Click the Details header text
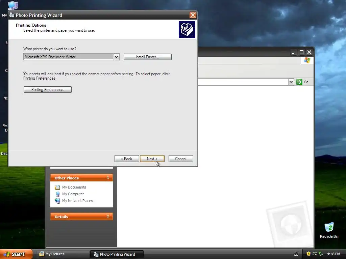346x259 pixels. 61,217
